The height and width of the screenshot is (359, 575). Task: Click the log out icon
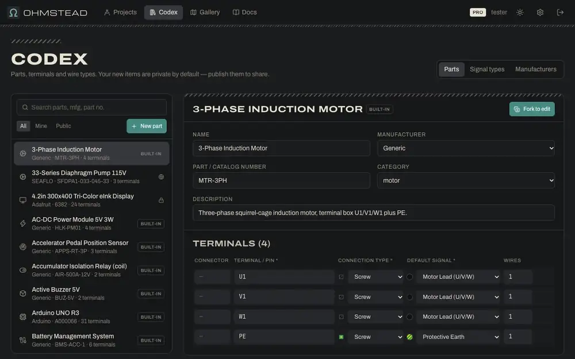[560, 13]
